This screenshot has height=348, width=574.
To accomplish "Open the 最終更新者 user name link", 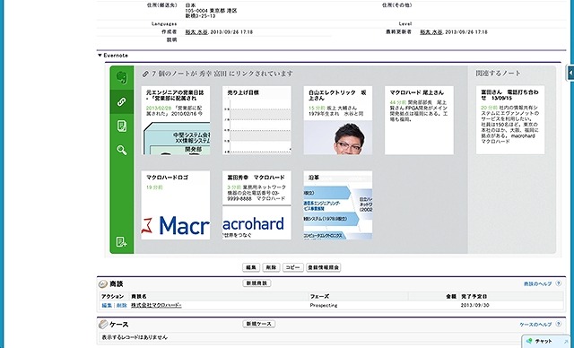I will tap(431, 32).
